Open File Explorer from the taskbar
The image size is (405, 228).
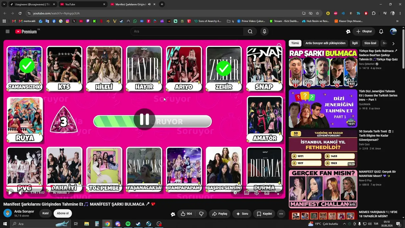click(x=86, y=224)
